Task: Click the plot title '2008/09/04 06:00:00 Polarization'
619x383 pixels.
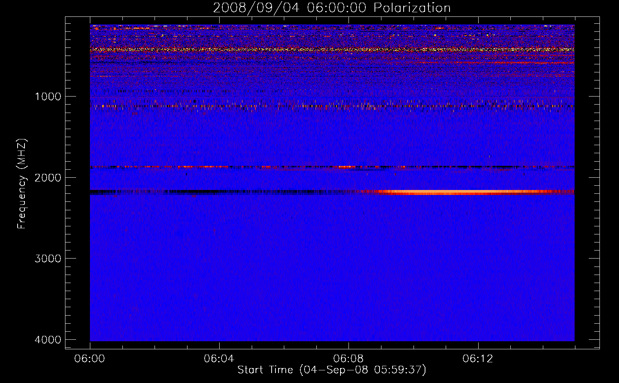Action: (x=331, y=8)
